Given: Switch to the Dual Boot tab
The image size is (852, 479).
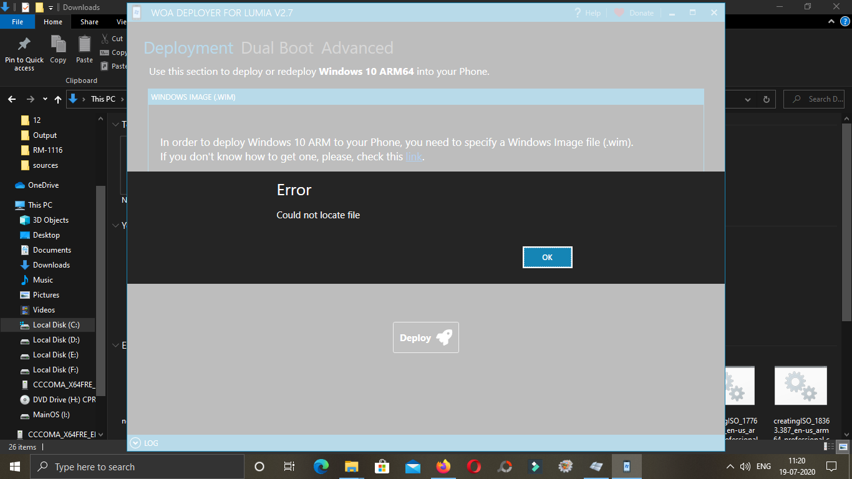Looking at the screenshot, I should click(x=277, y=47).
